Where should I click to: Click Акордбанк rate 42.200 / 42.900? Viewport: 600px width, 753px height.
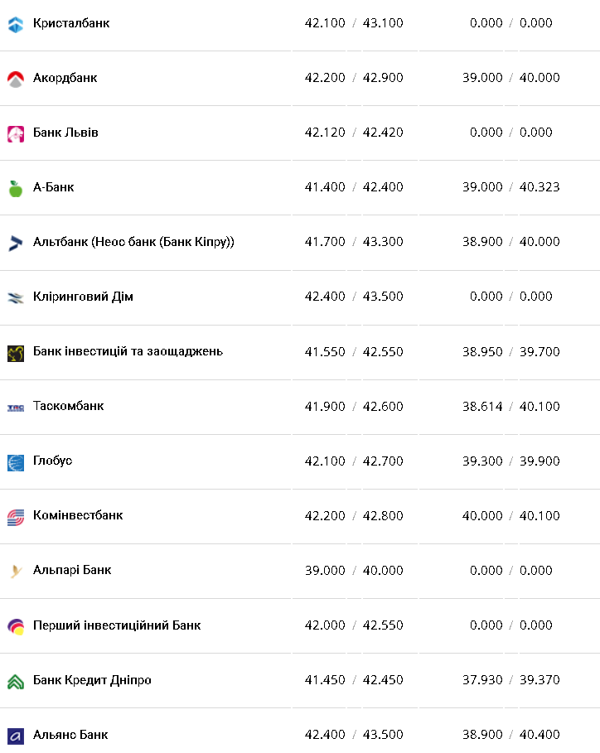[x=354, y=78]
